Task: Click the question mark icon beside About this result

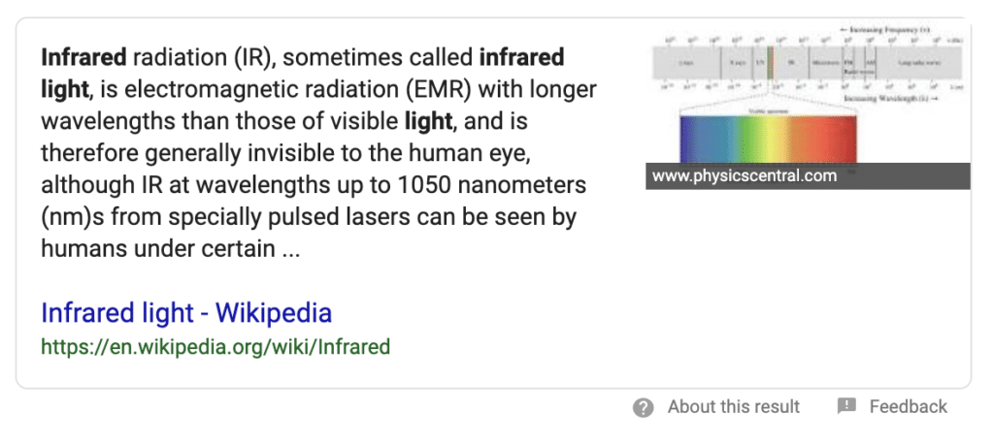Action: pyautogui.click(x=643, y=407)
